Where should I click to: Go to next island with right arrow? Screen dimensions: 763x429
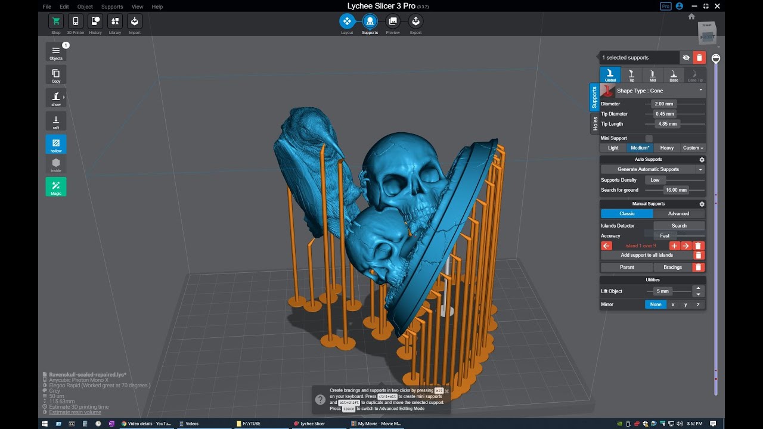(686, 246)
